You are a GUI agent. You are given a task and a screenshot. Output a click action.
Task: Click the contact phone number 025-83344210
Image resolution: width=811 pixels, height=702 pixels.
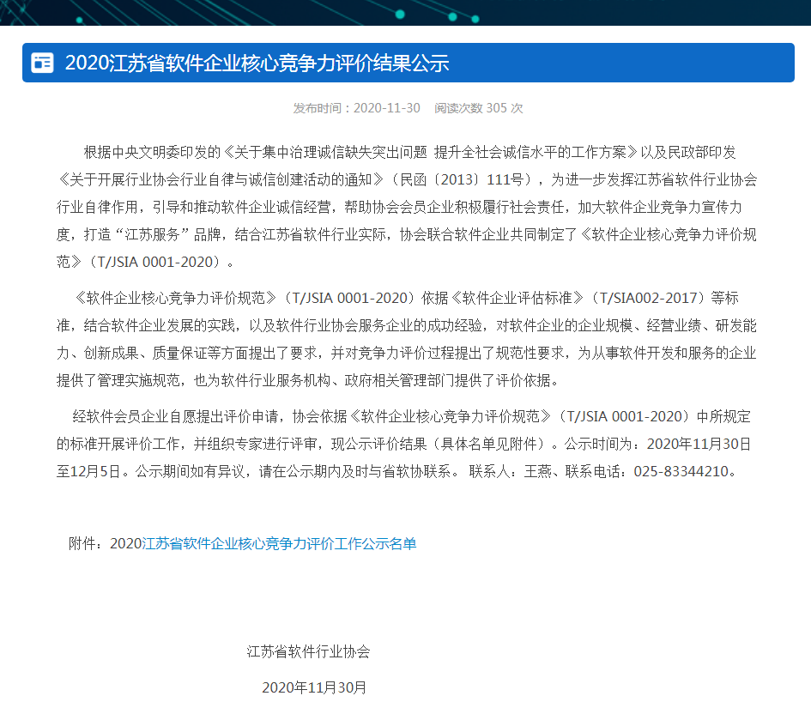point(681,472)
